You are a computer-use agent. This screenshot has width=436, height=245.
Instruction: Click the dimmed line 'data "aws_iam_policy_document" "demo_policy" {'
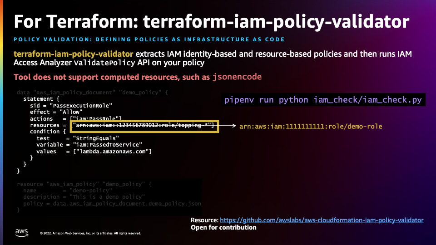92,93
